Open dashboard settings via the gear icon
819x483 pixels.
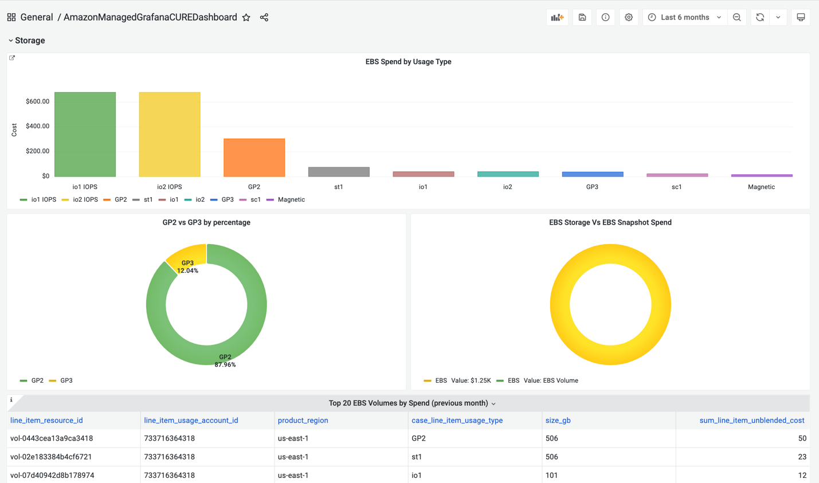[x=628, y=17]
